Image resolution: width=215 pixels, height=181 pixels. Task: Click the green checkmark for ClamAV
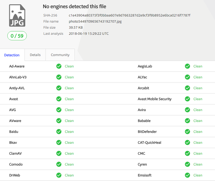[x=59, y=153]
